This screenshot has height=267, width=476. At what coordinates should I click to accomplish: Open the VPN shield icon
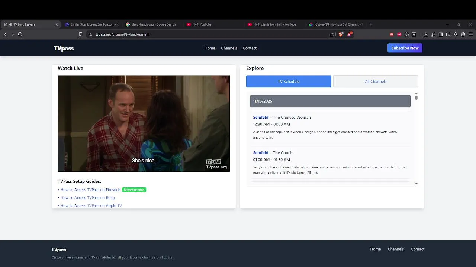(x=463, y=34)
